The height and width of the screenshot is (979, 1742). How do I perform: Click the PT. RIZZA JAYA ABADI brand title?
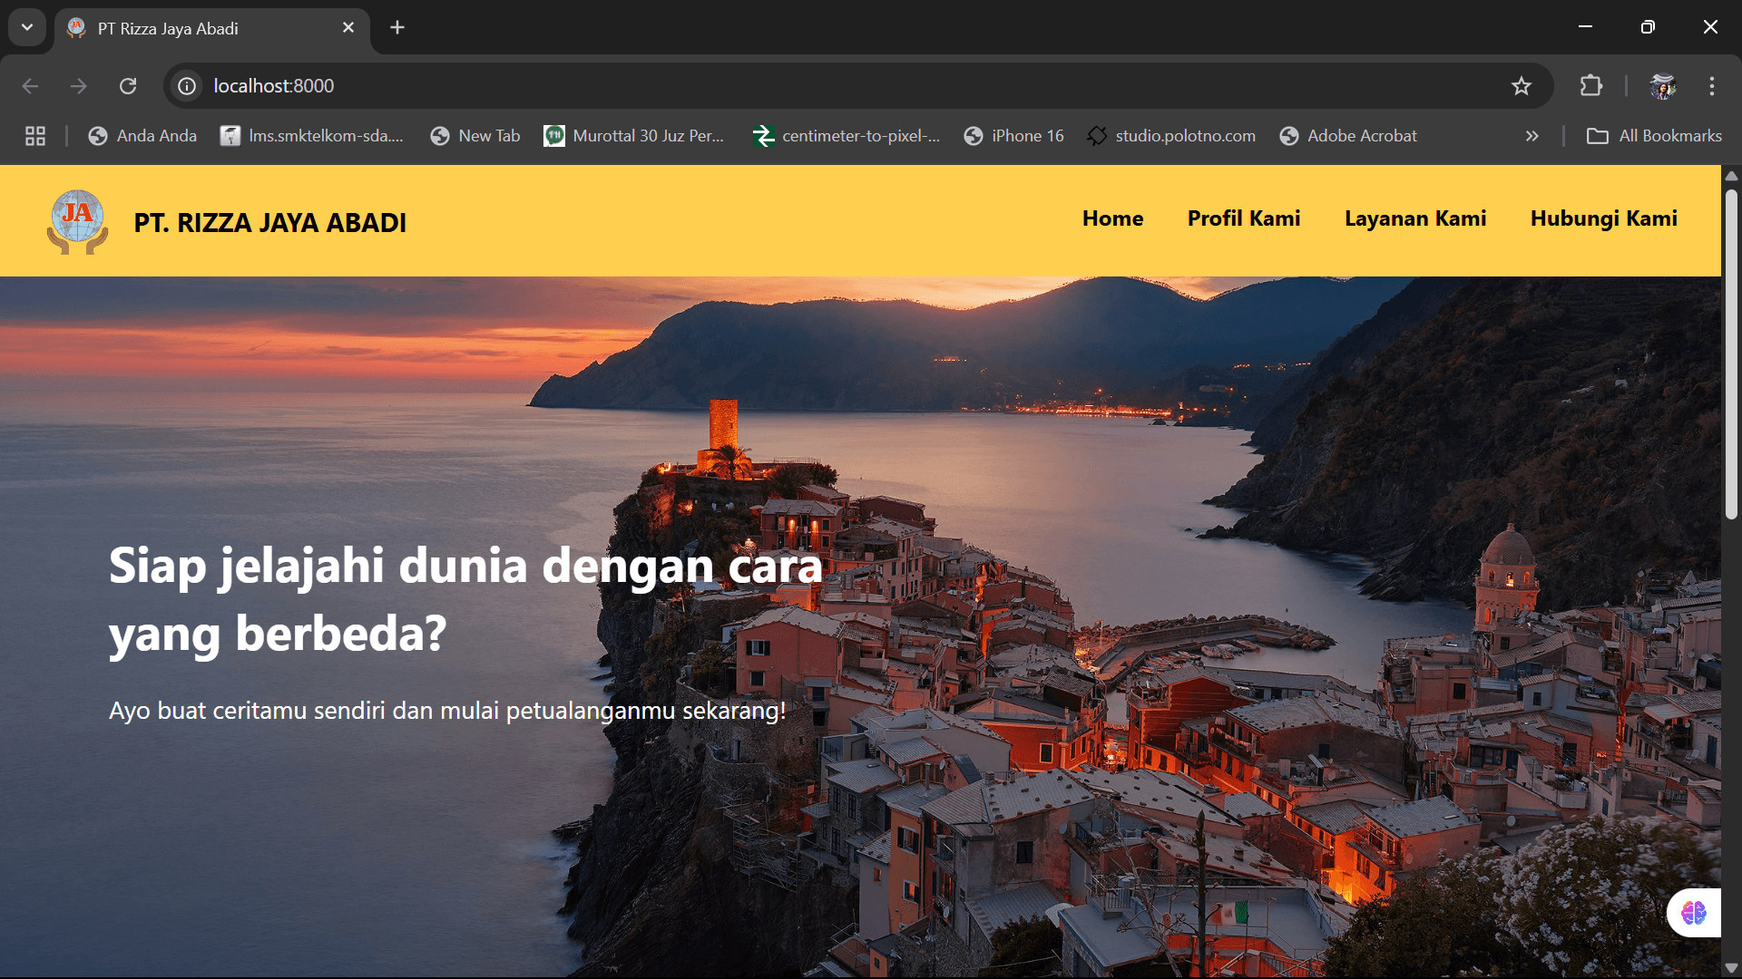[270, 223]
